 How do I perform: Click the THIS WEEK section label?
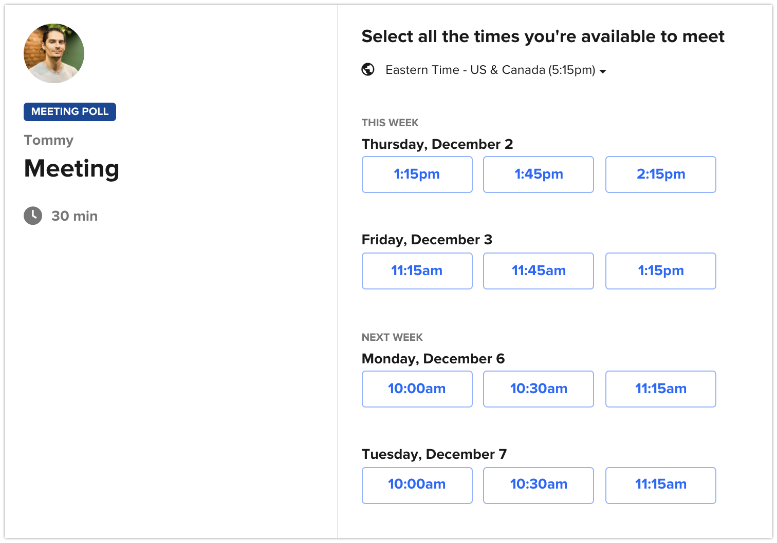point(390,123)
